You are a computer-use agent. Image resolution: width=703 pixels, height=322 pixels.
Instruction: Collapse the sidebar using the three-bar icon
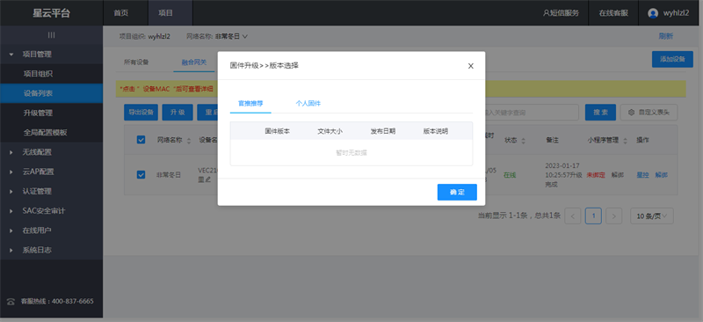[x=52, y=35]
